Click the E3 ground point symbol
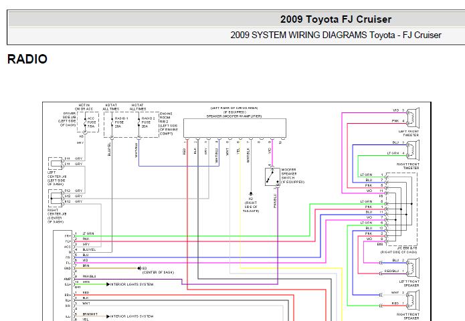 139,268
